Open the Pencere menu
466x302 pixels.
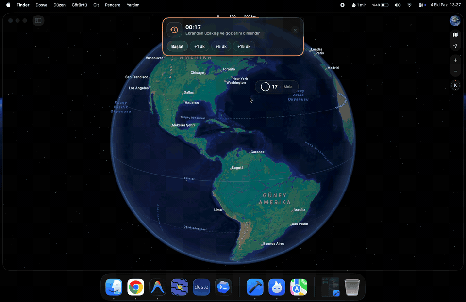[113, 5]
